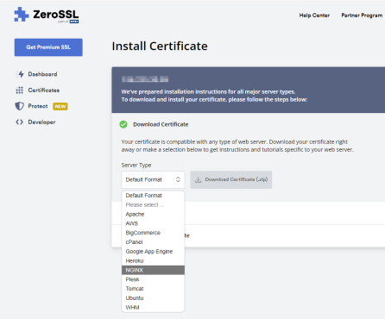Click Download Certificate (.zip) button
385x319 pixels.
click(x=231, y=179)
